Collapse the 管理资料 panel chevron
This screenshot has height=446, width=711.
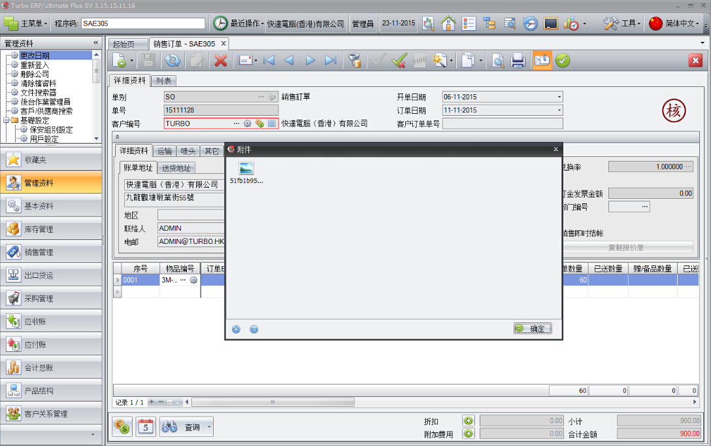(x=95, y=43)
